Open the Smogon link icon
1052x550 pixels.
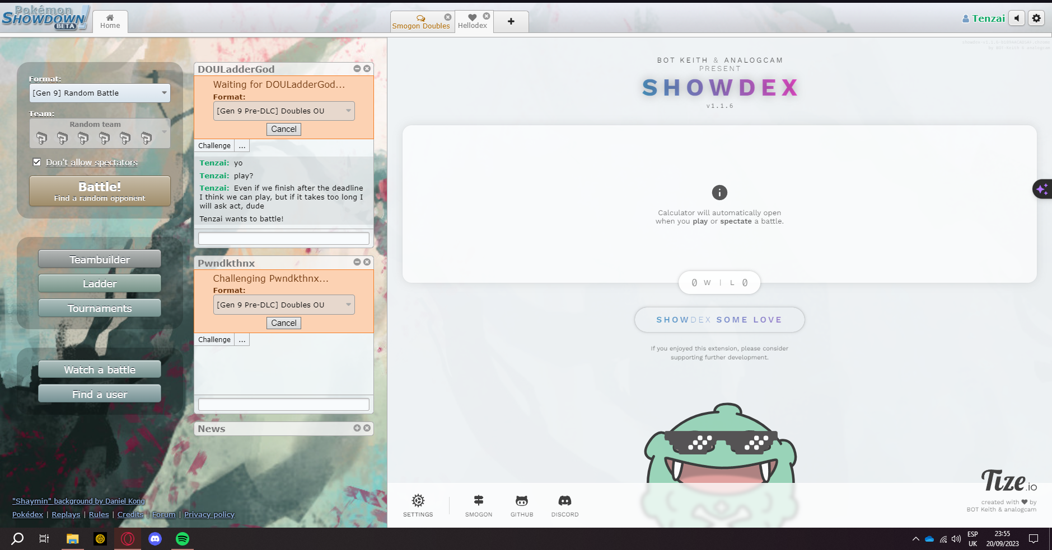pos(478,501)
